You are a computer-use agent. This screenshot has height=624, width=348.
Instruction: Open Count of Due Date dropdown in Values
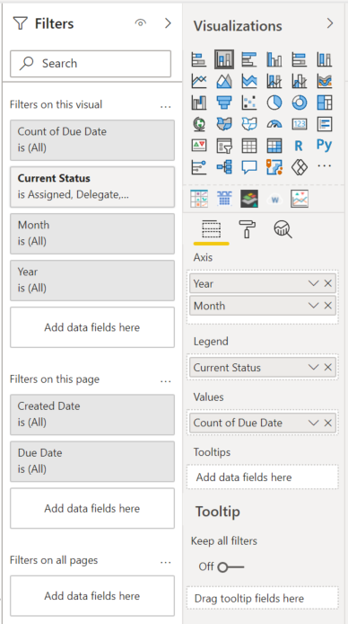[314, 423]
